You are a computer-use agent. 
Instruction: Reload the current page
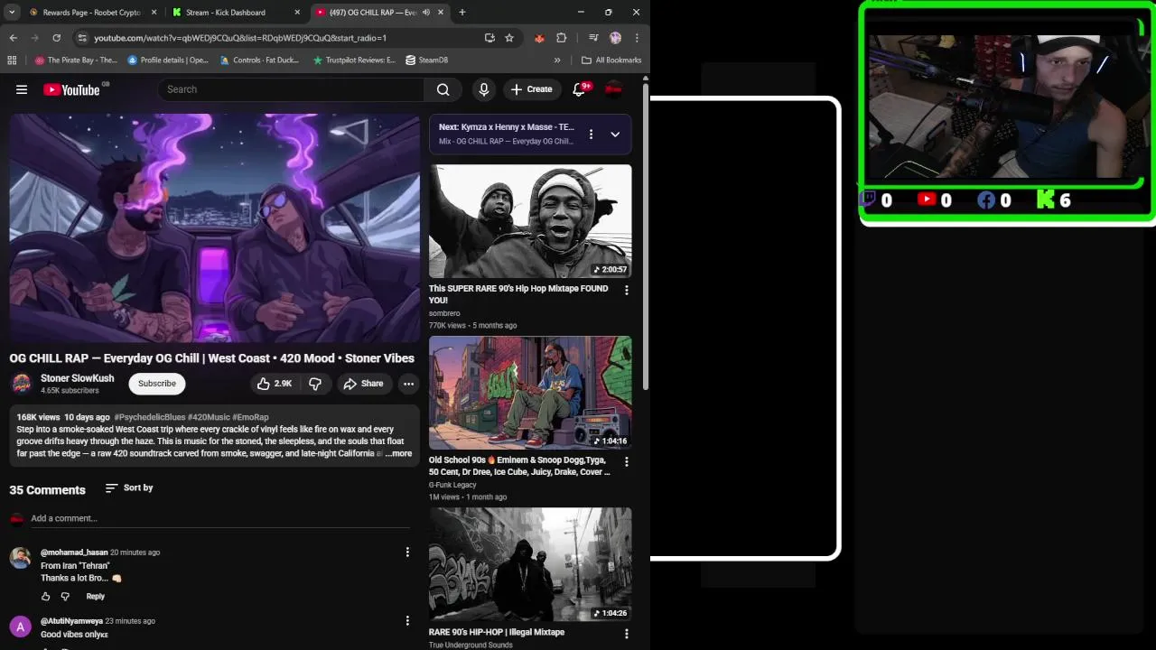56,38
